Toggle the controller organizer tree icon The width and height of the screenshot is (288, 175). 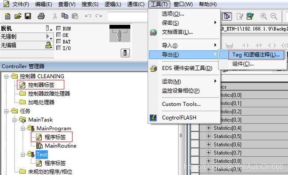[x=227, y=16]
